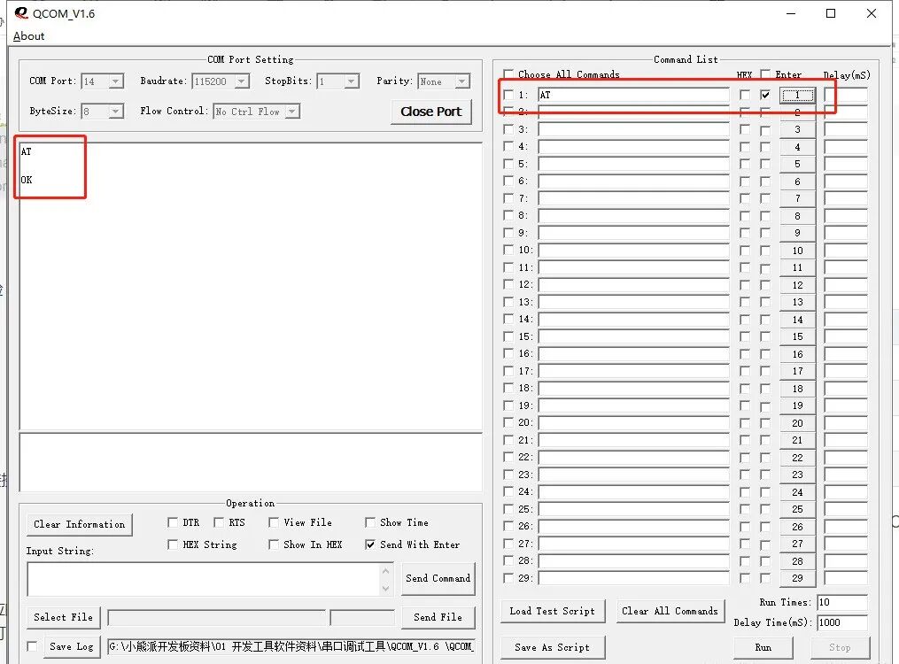Click the QCOM app logo icon in title bar
The width and height of the screenshot is (899, 664).
click(21, 12)
